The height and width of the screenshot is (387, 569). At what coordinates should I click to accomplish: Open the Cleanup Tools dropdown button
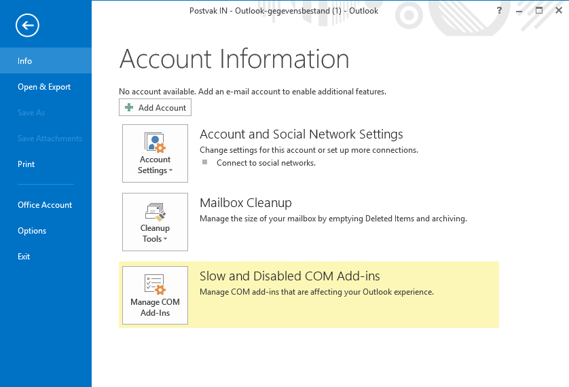pyautogui.click(x=155, y=222)
